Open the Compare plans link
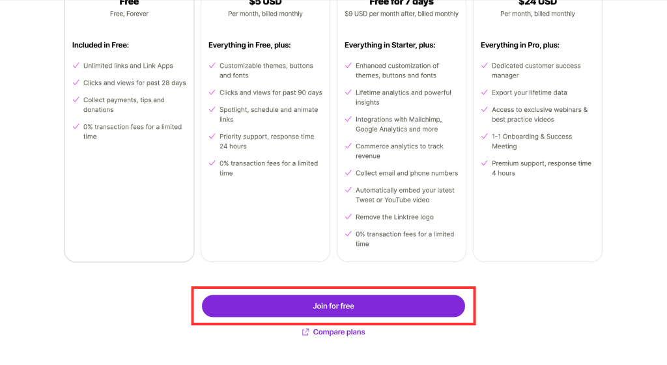The image size is (667, 365). pyautogui.click(x=339, y=332)
